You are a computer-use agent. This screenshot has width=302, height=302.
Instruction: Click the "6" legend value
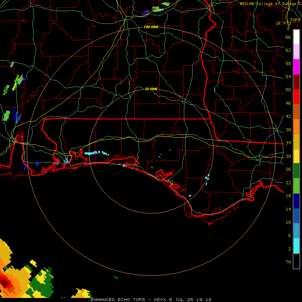(x=289, y=235)
